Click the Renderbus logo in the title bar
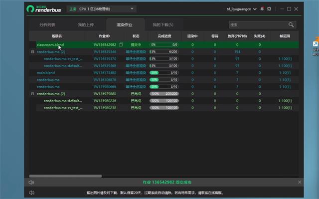319x199 pixels. click(44, 9)
